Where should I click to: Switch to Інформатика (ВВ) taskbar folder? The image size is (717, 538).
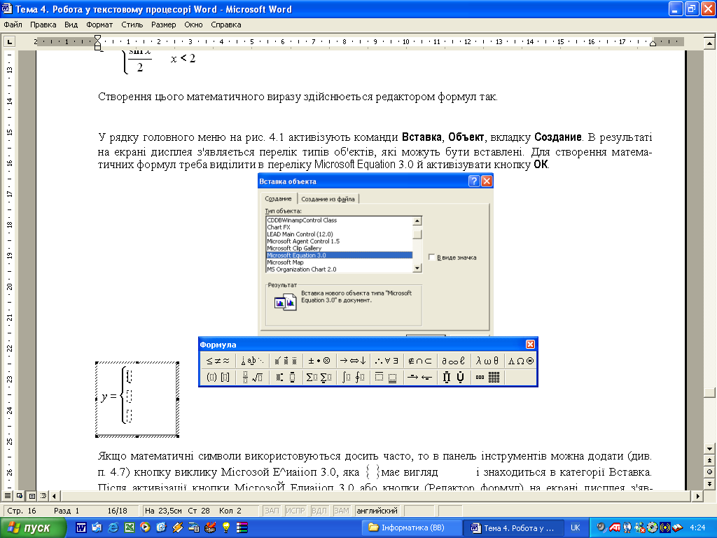[x=412, y=528]
